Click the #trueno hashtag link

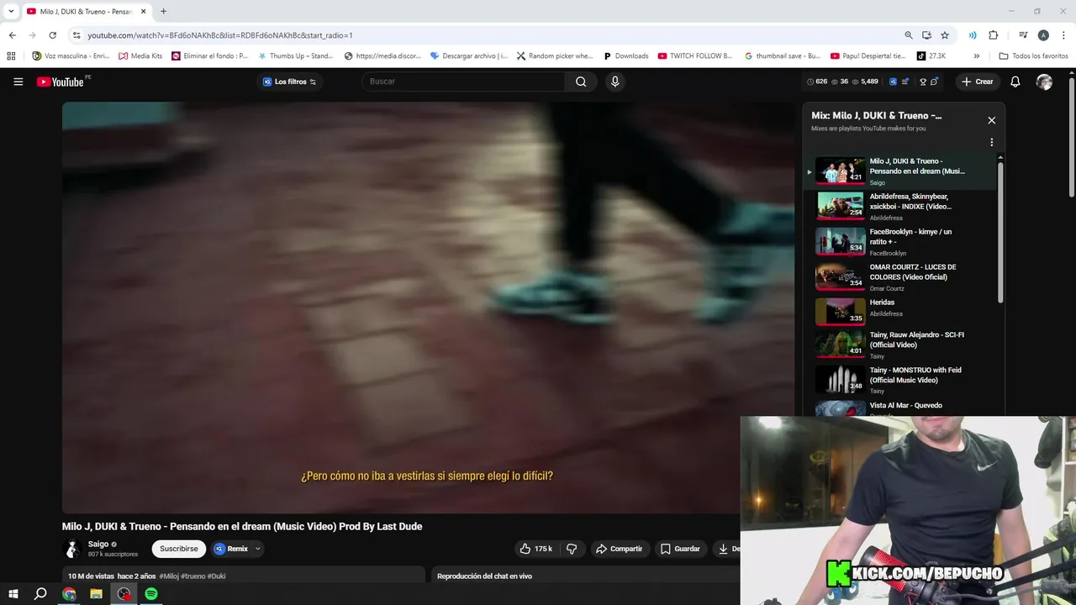pos(193,576)
